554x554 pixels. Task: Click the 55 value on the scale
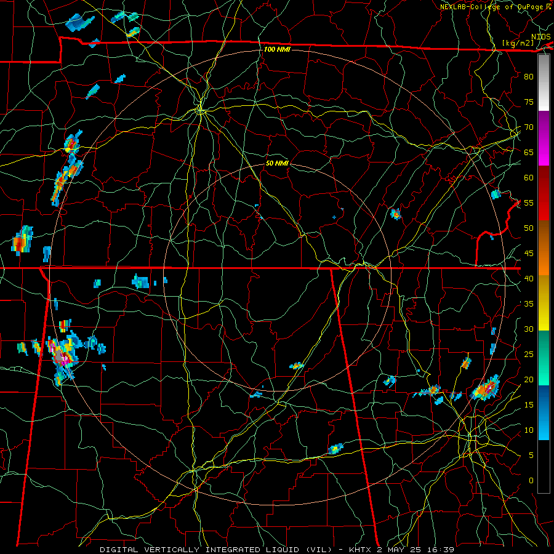pos(529,203)
